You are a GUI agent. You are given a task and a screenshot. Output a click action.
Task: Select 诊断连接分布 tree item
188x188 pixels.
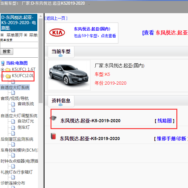point(13,183)
